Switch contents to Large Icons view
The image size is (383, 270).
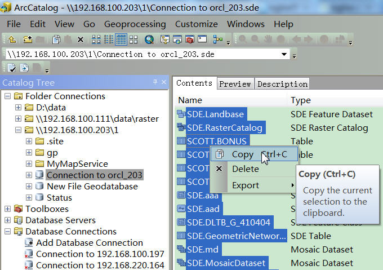(x=96, y=39)
